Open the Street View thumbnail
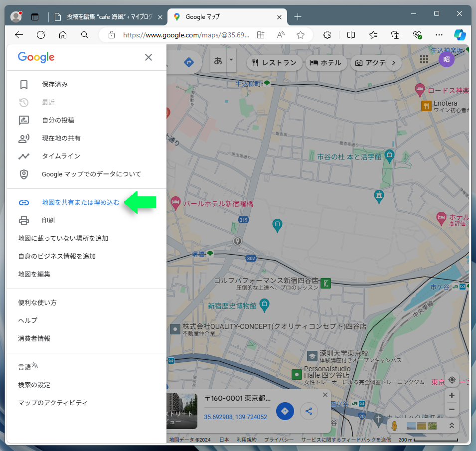Viewport: 476px width, 451px height. click(x=182, y=411)
